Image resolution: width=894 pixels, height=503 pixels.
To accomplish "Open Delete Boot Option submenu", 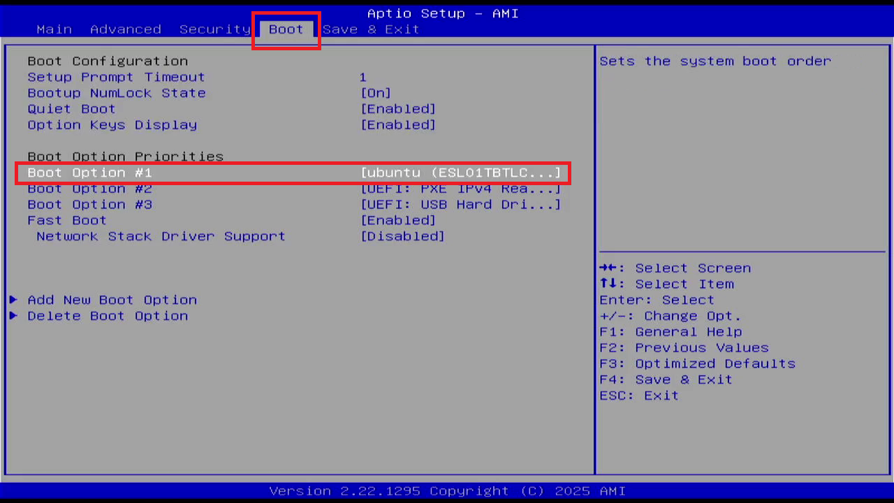I will coord(108,316).
